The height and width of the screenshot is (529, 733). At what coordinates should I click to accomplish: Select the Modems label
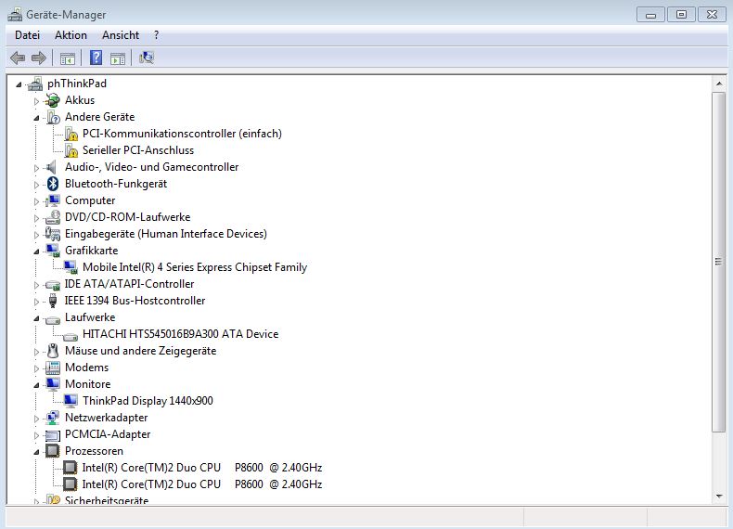(86, 368)
